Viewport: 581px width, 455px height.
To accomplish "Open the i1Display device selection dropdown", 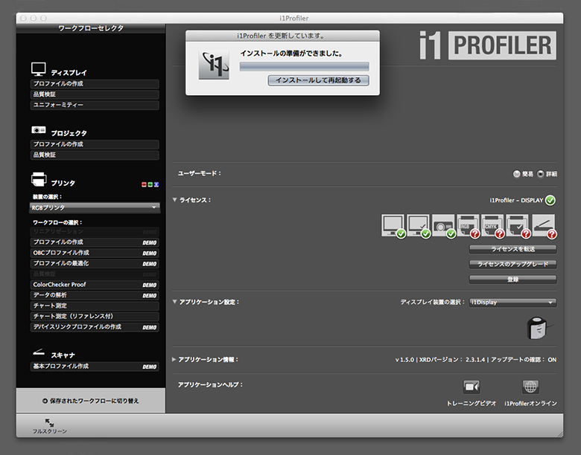I will (x=512, y=303).
